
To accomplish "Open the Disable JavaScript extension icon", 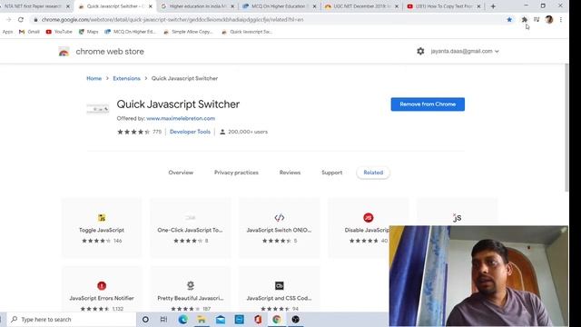I will click(x=368, y=218).
